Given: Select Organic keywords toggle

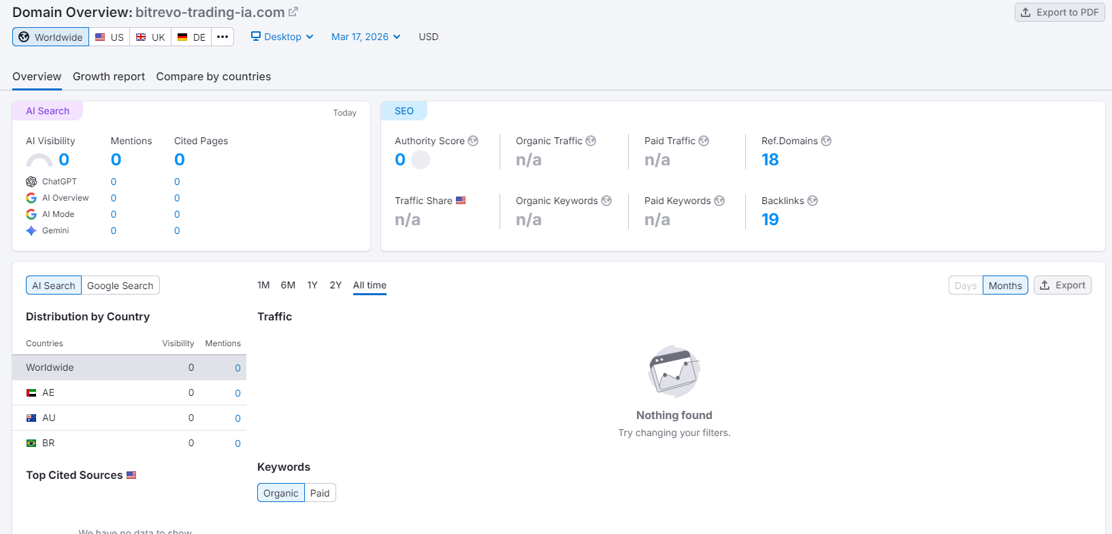Looking at the screenshot, I should coord(281,493).
